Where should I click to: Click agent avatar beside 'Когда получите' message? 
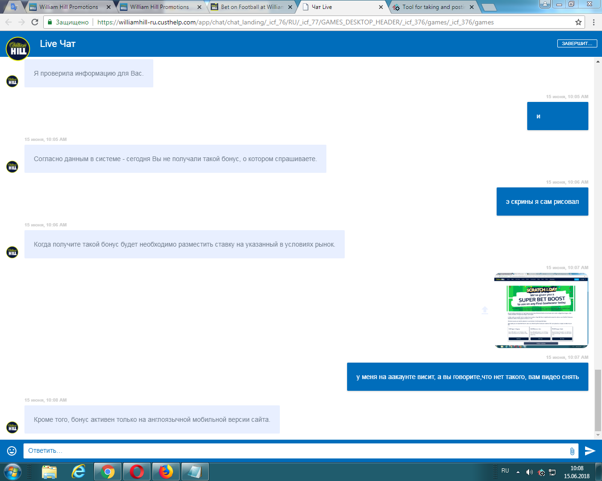point(12,252)
